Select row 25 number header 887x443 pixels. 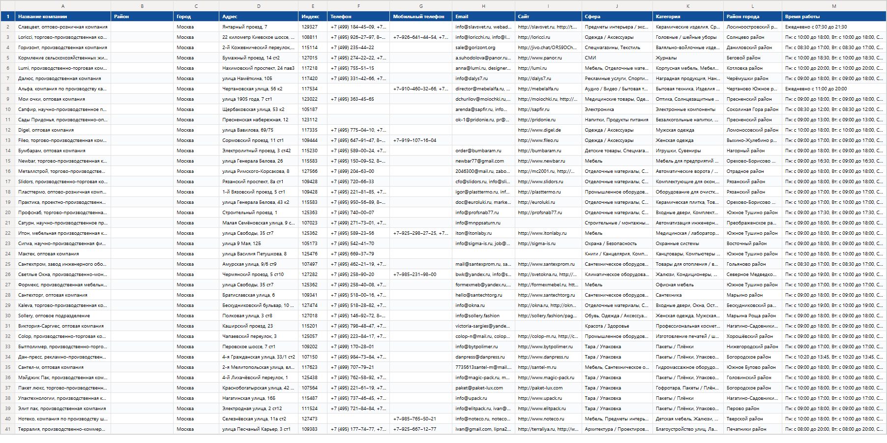point(8,264)
